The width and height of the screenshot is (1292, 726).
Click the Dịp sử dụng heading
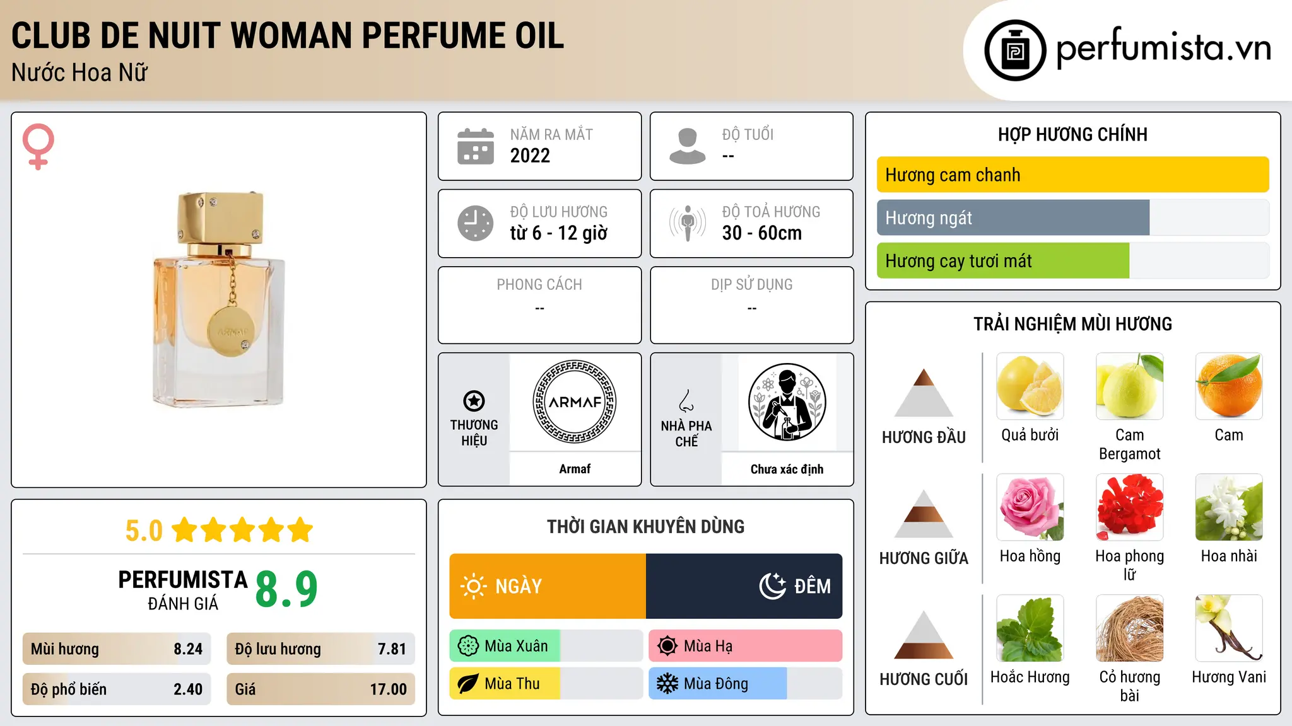tap(751, 285)
